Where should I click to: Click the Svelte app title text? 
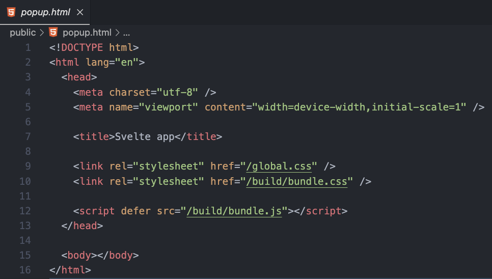click(145, 136)
